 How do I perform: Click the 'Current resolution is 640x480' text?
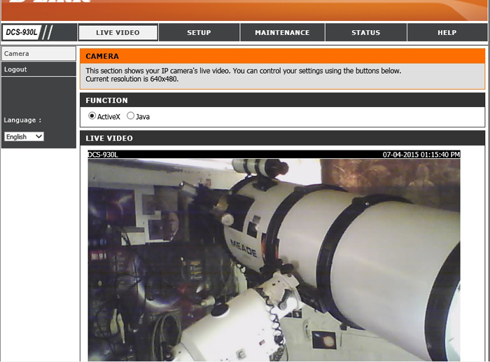[132, 79]
